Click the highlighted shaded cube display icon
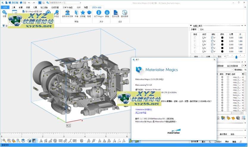 click(34, 140)
